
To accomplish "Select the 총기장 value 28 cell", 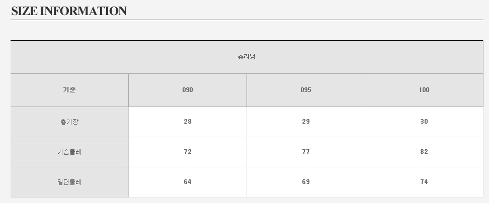I will pyautogui.click(x=188, y=122).
